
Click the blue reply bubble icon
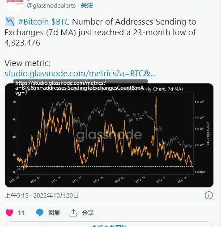[40, 213]
